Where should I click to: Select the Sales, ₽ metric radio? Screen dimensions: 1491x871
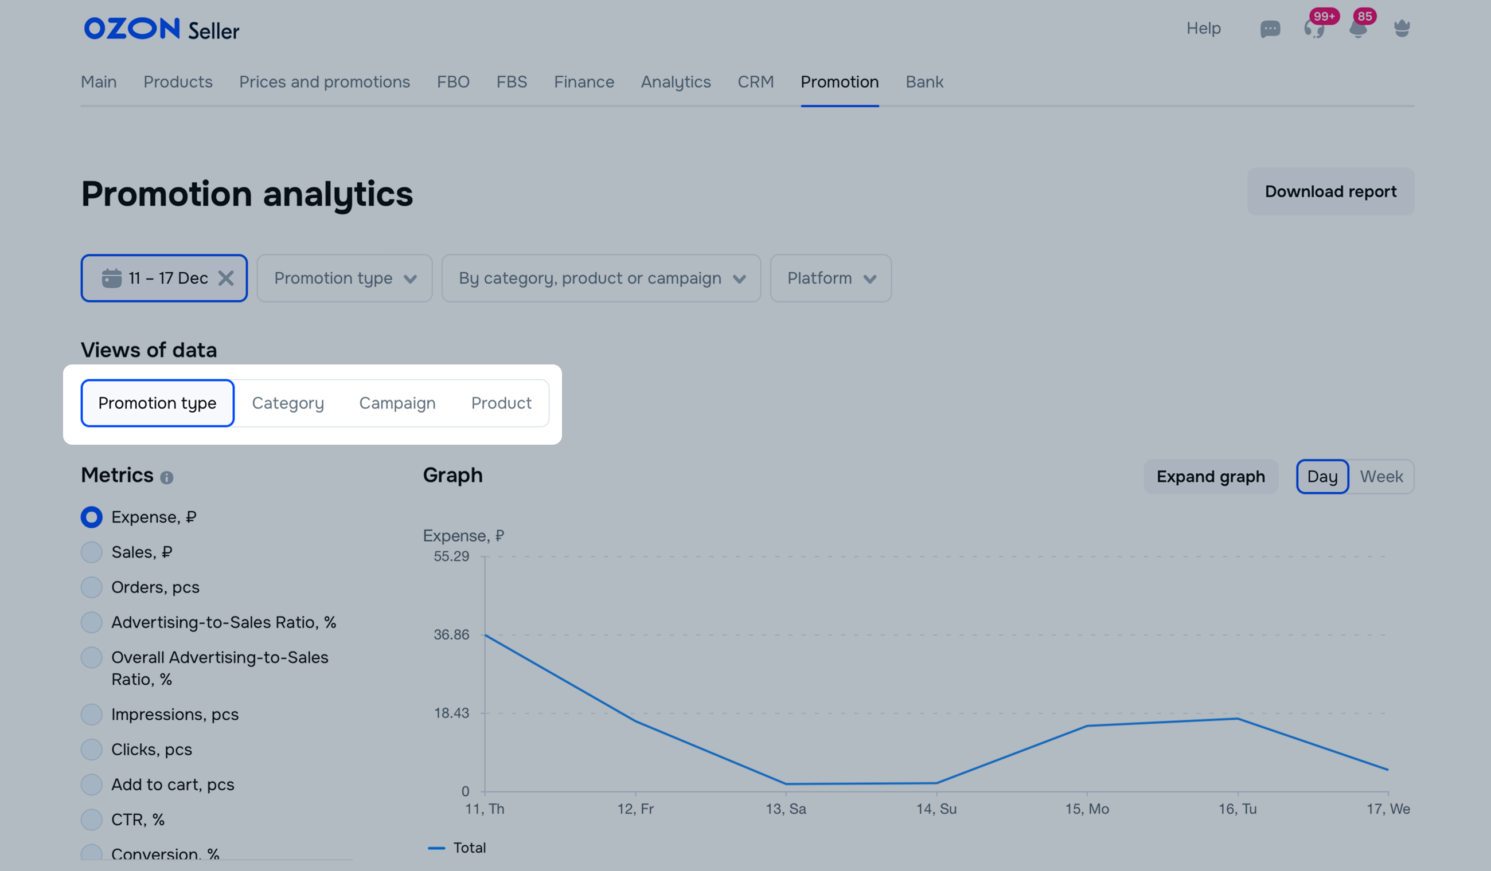coord(92,552)
